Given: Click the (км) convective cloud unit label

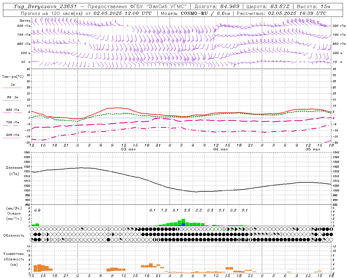Looking at the screenshot, I should [14, 264].
